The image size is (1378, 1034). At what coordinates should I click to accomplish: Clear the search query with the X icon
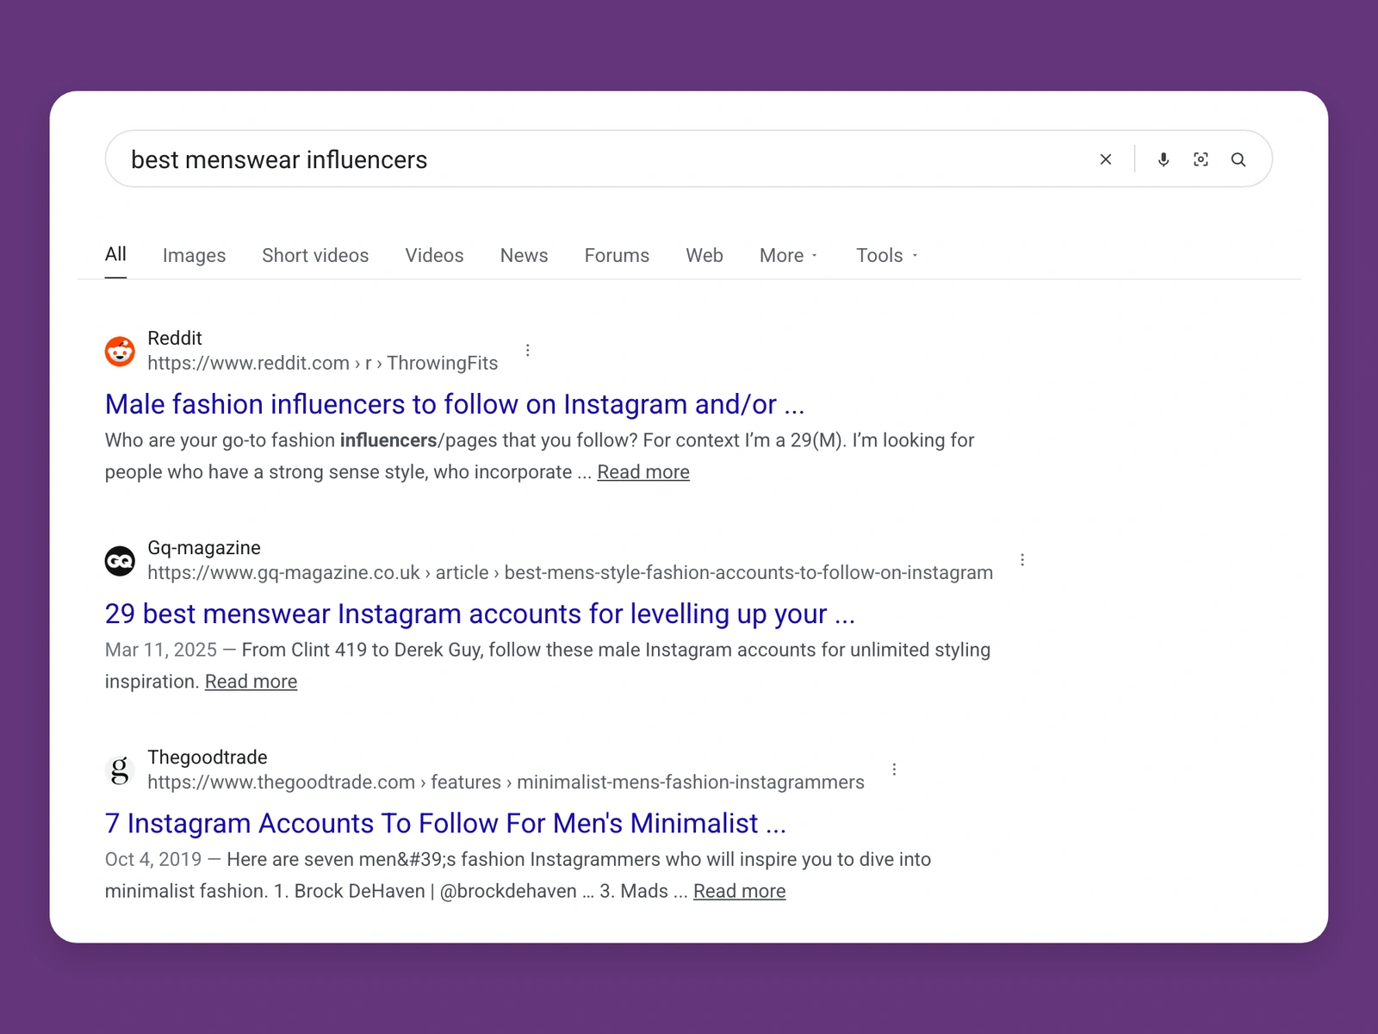[1106, 159]
